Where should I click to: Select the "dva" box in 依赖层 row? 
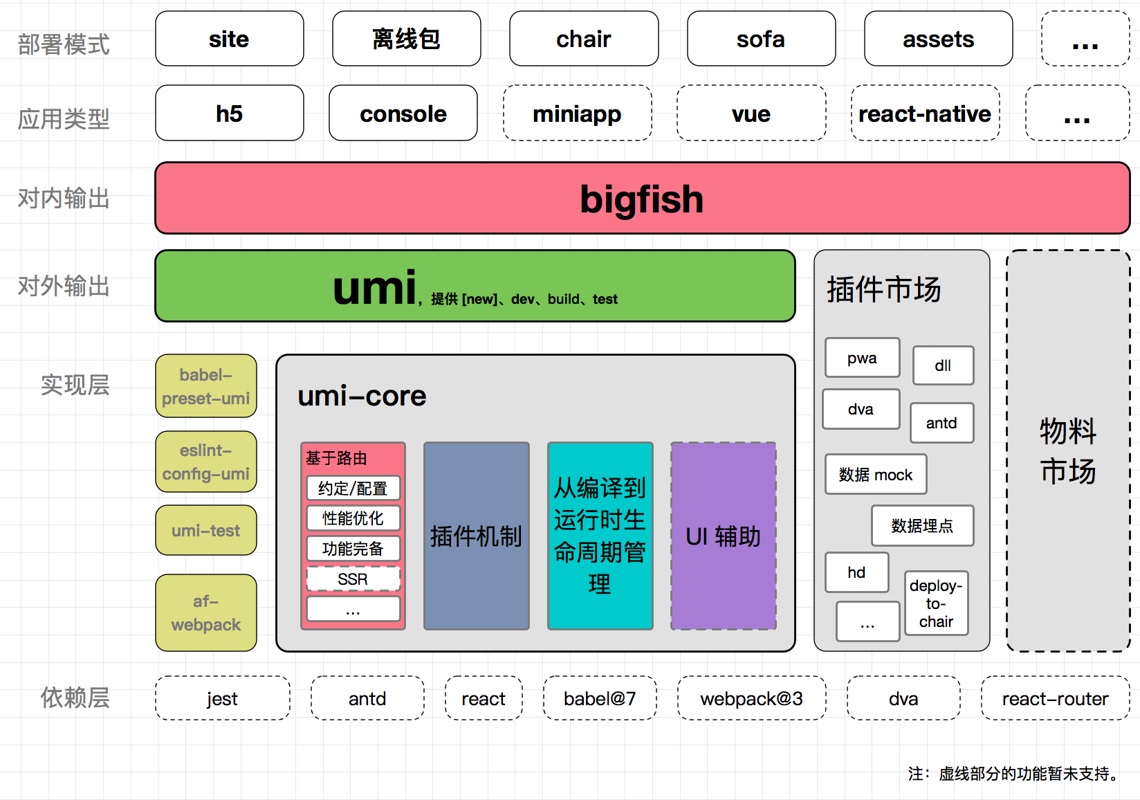tap(903, 698)
